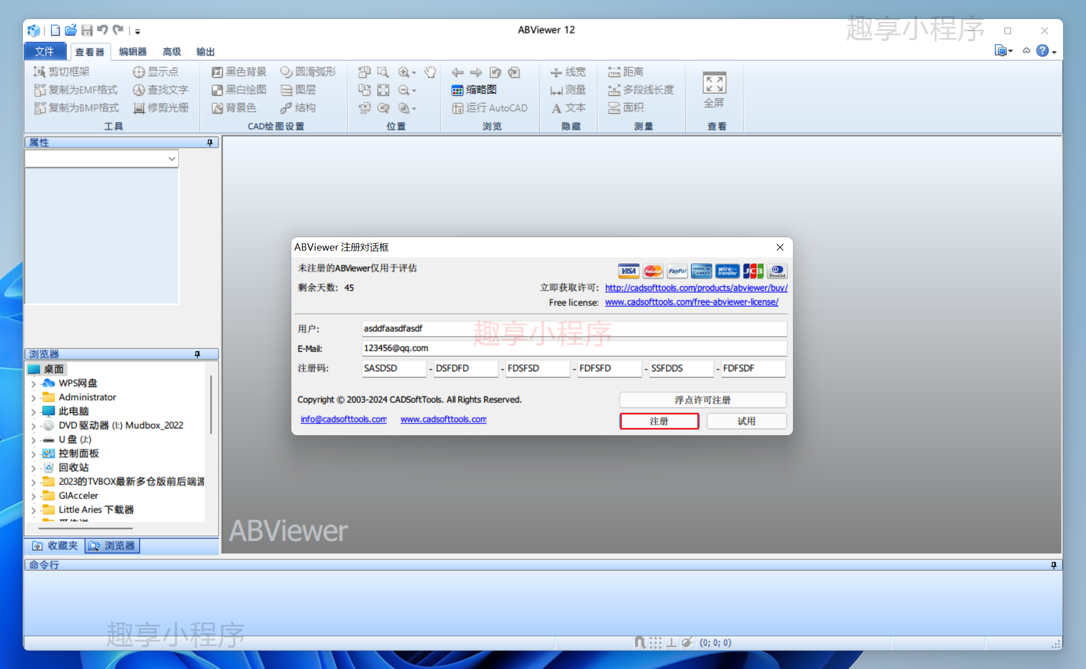
Task: Switch to the 收藏夹 favorites tab
Action: [x=55, y=546]
